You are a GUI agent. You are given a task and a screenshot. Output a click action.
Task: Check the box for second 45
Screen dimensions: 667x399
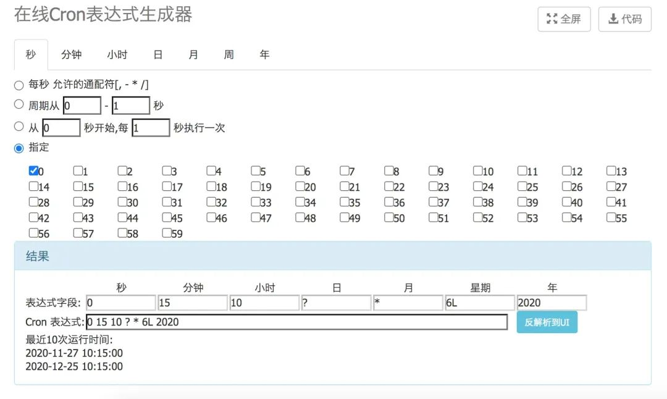coord(166,217)
